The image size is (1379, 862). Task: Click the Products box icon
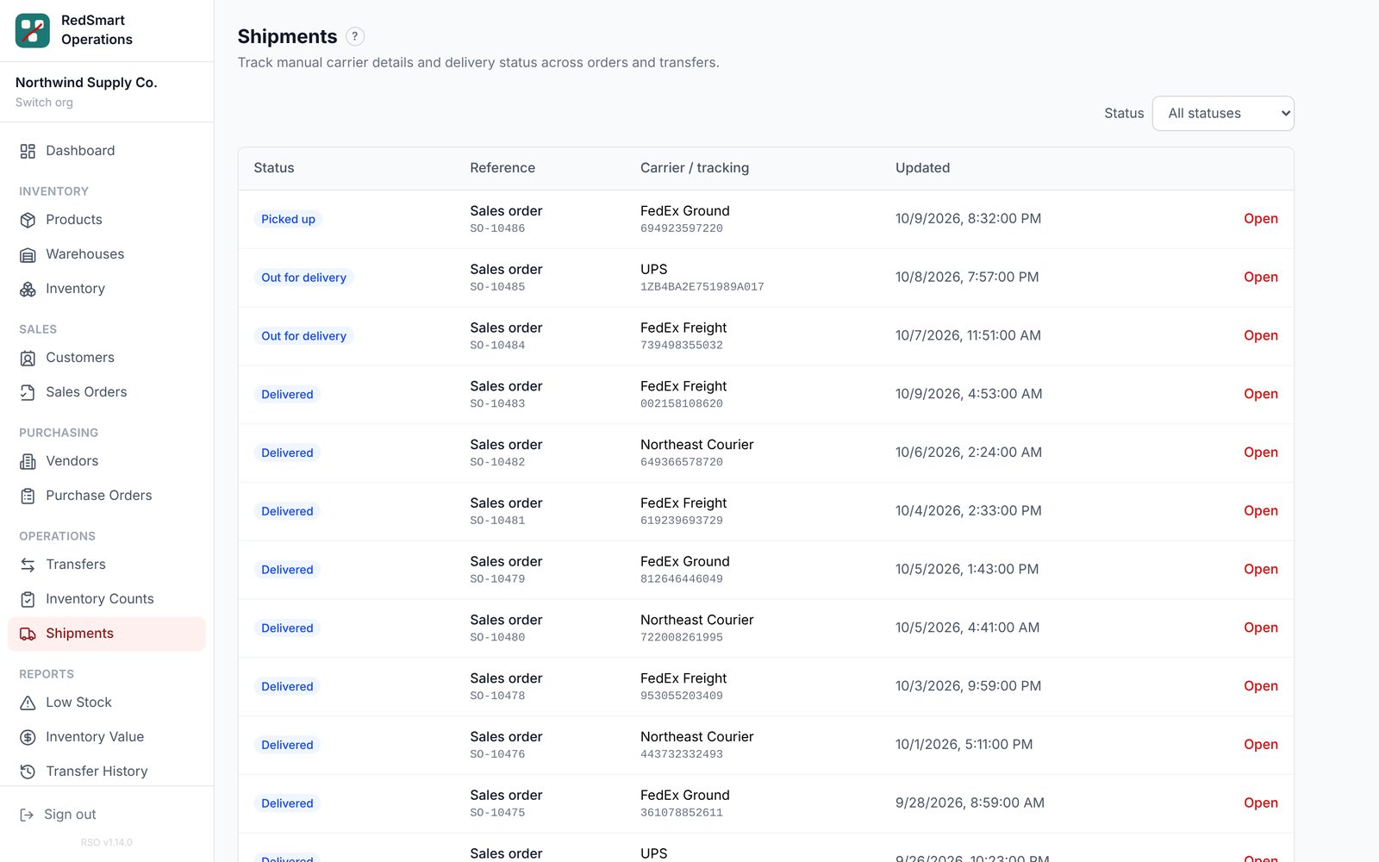click(x=28, y=220)
